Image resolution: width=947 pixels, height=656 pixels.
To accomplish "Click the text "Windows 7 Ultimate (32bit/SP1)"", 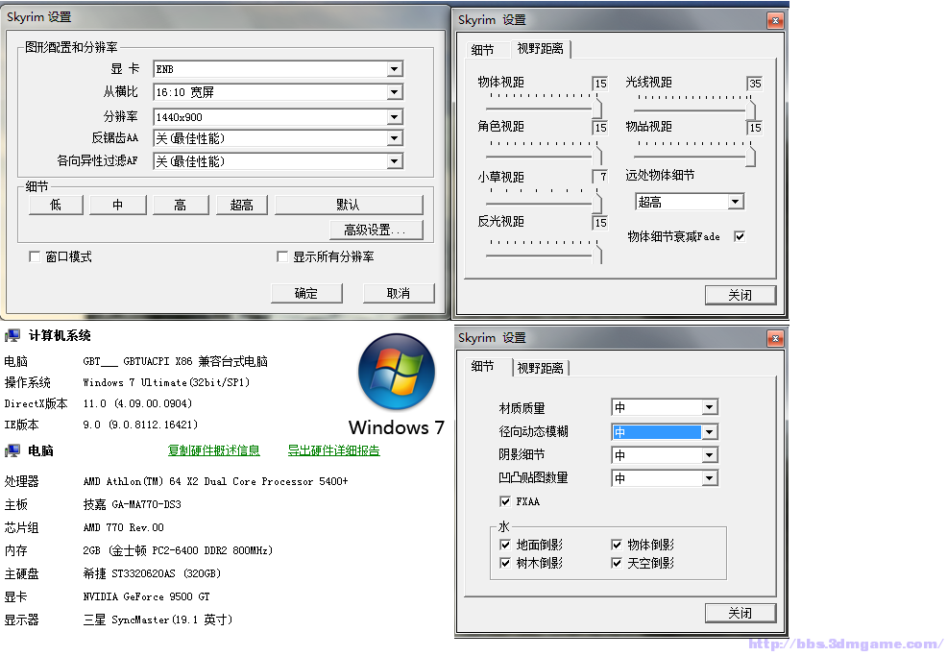I will [166, 382].
